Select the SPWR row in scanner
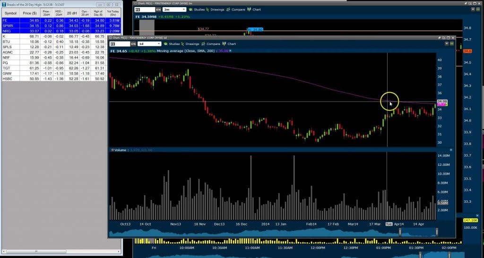Image resolution: width=484 pixels, height=258 pixels. [x=61, y=26]
